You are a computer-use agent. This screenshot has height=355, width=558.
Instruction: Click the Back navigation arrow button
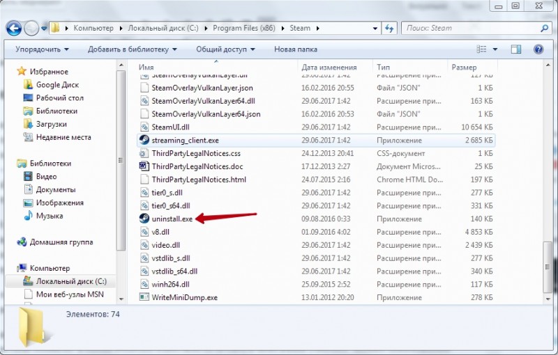14,28
